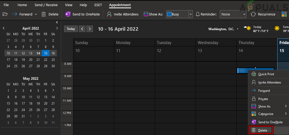Click the Forward arrow icon in toolbar
289x135 pixels.
tap(15, 14)
